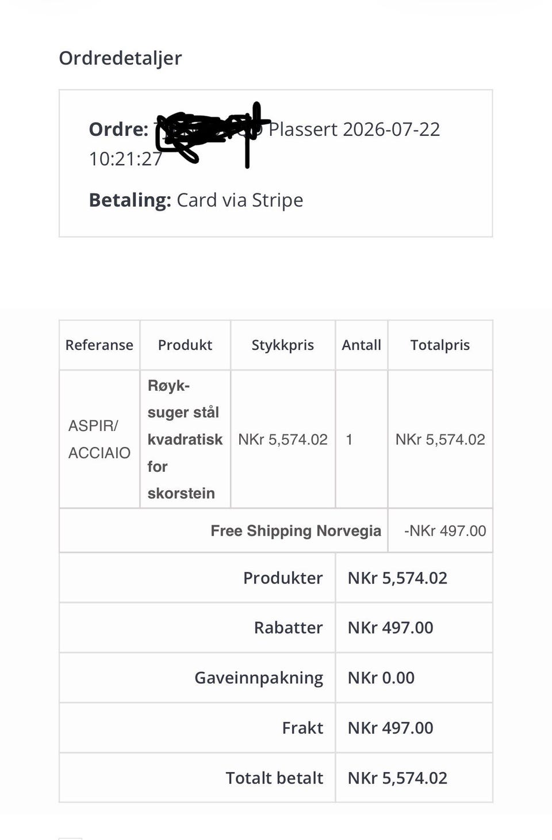Click the Produkter summary row label
Viewport: 552px width, 840px height.
pos(283,578)
